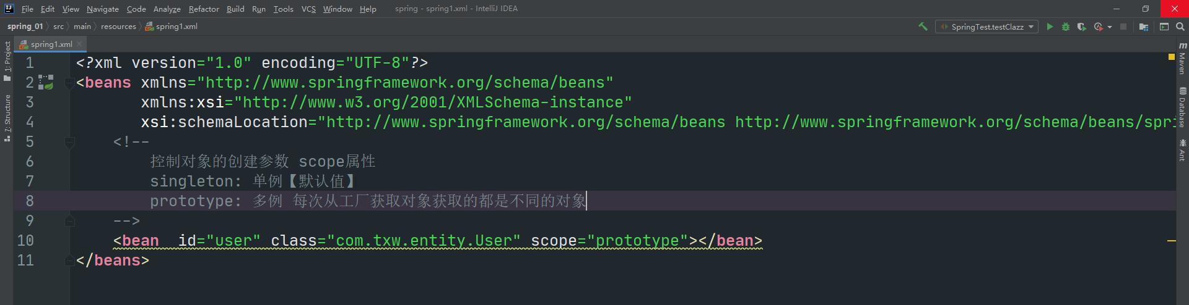This screenshot has height=305, width=1189.
Task: Click the Spring bean gutter icon on line 2
Action: pyautogui.click(x=46, y=82)
